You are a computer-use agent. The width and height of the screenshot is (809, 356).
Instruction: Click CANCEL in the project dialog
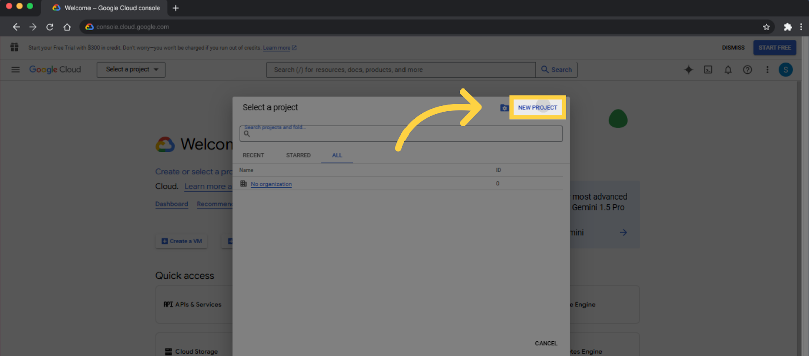click(x=546, y=343)
